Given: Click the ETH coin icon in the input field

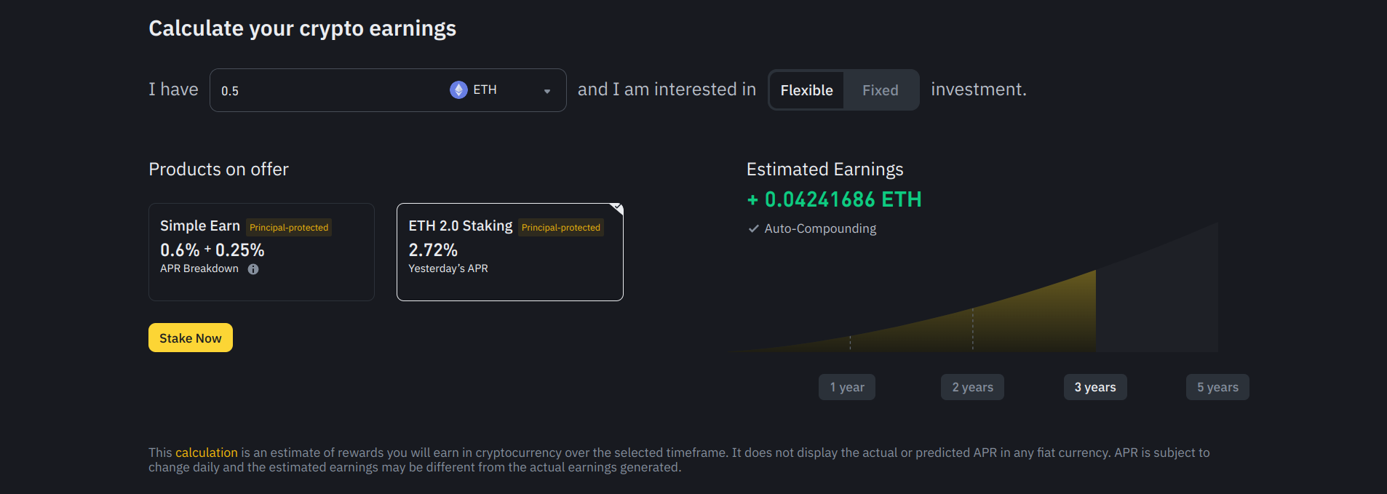Looking at the screenshot, I should click(457, 89).
